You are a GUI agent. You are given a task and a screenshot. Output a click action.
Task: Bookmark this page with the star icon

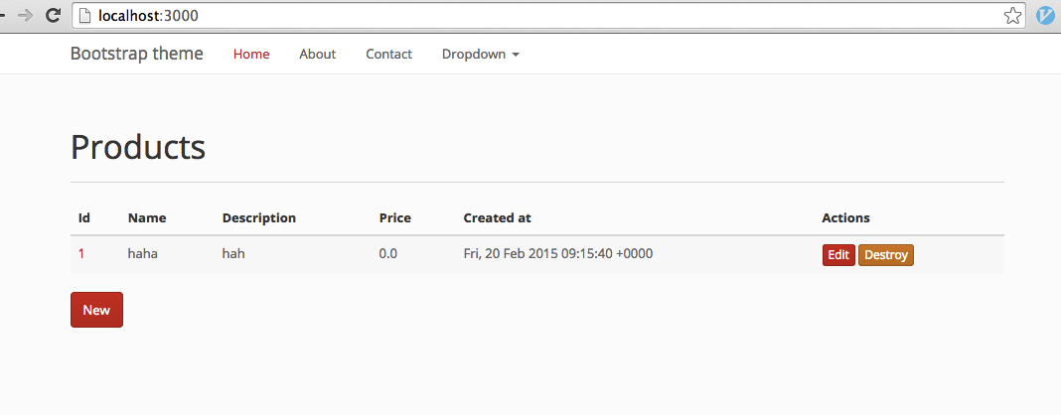pyautogui.click(x=1012, y=15)
